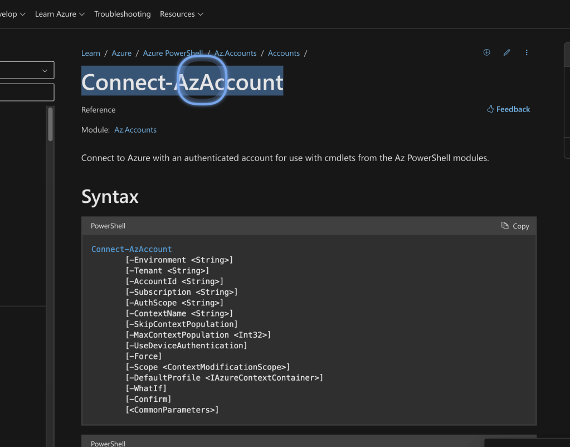
Task: Copy the first PowerShell code block
Action: click(x=515, y=226)
